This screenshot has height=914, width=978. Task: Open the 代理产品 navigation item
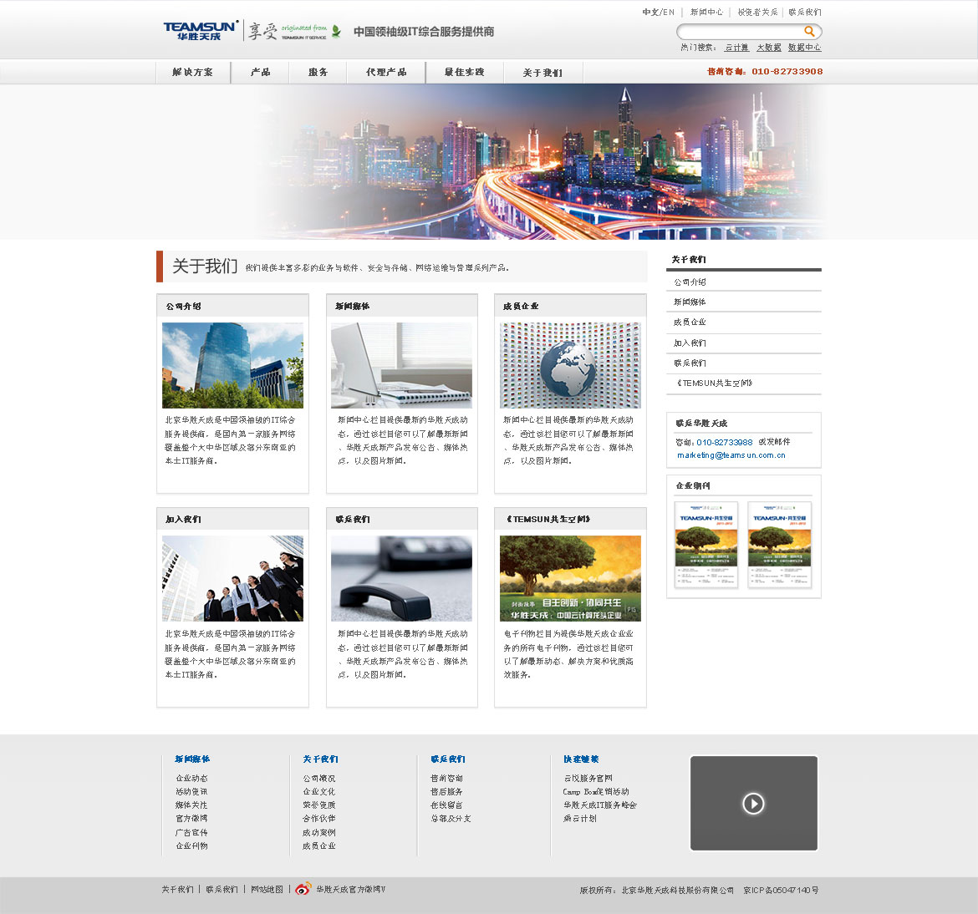click(386, 73)
